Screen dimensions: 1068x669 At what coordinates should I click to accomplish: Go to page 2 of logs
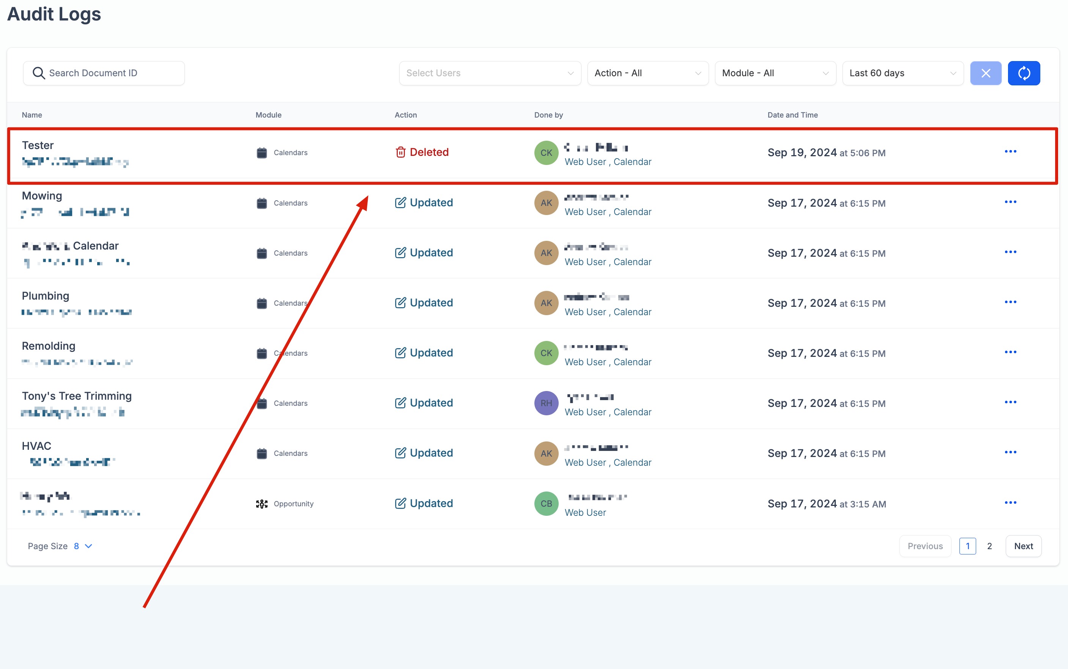pyautogui.click(x=989, y=546)
